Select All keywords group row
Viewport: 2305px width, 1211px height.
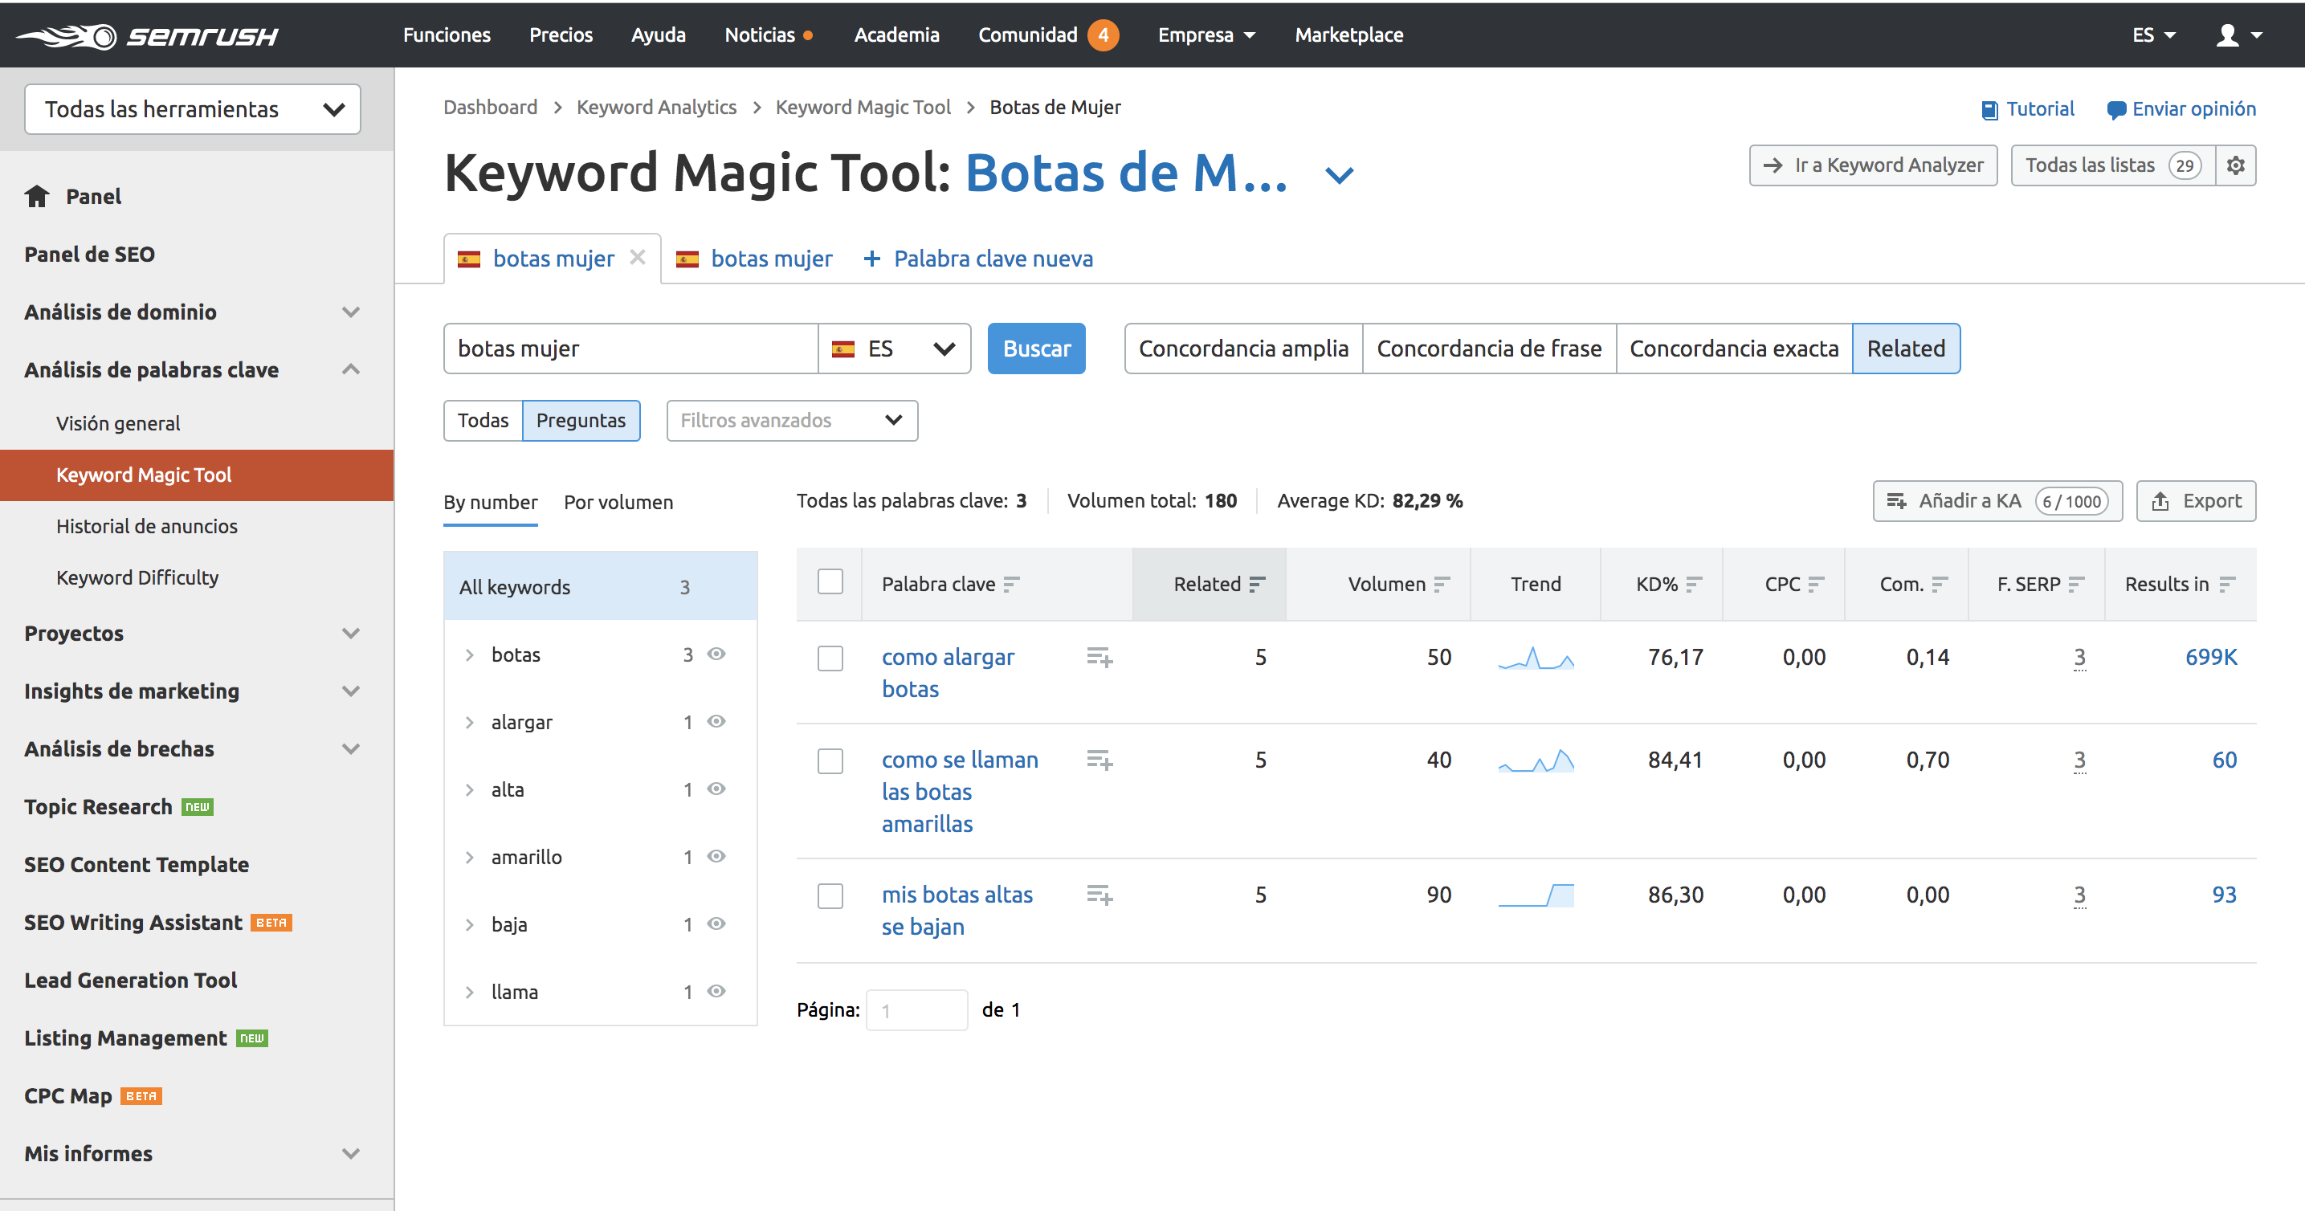point(601,587)
